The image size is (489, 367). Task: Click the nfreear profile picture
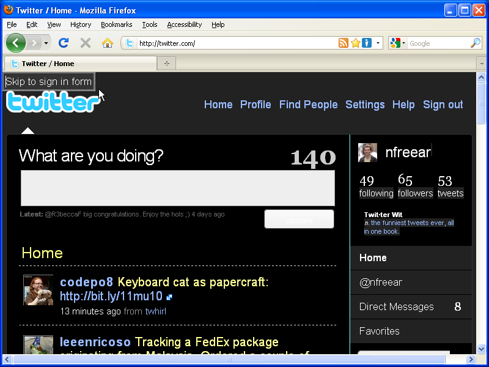tap(367, 153)
